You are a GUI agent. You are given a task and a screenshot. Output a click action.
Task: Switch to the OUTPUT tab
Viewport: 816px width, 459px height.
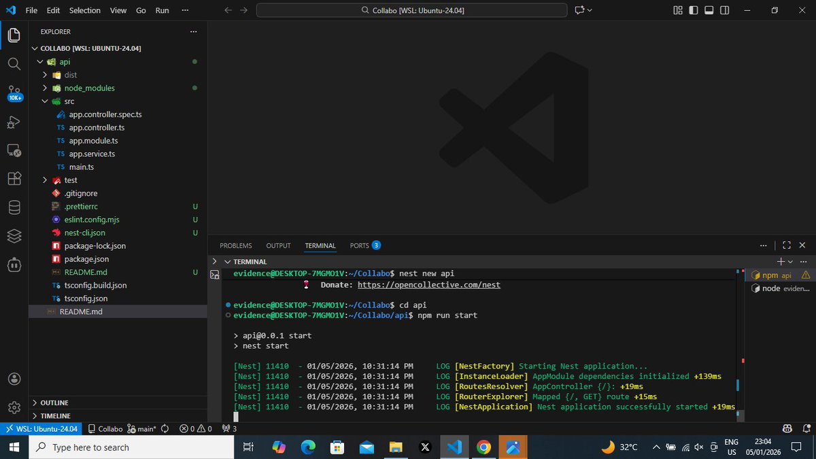pyautogui.click(x=278, y=245)
